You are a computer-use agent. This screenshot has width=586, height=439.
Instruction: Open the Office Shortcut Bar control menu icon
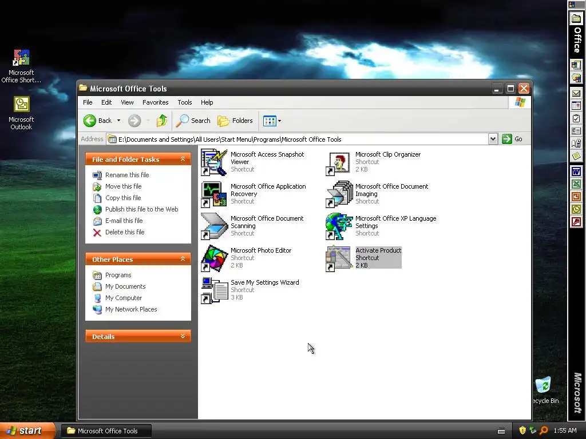click(572, 4)
